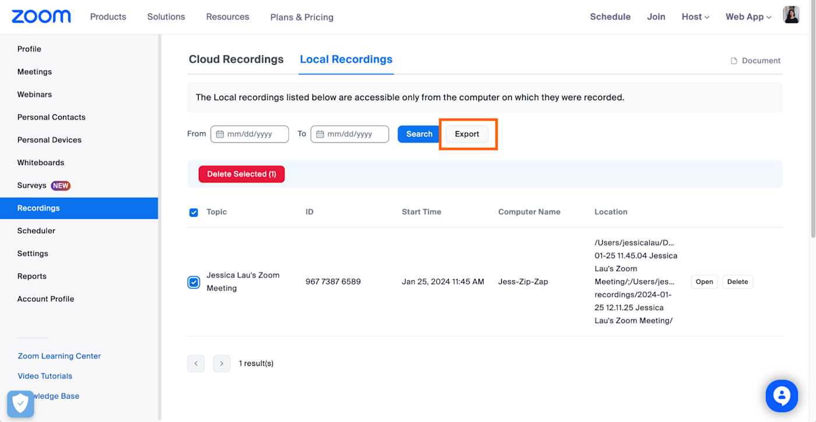Switch to the Cloud Recordings tab
The height and width of the screenshot is (422, 816).
[x=236, y=59]
